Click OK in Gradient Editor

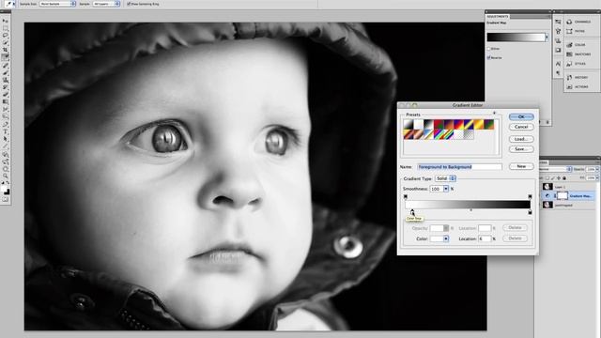tap(521, 116)
